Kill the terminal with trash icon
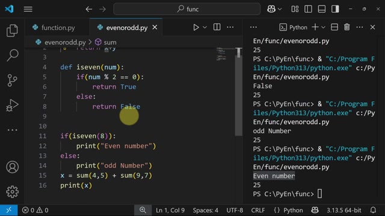The image size is (385, 216). [347, 27]
